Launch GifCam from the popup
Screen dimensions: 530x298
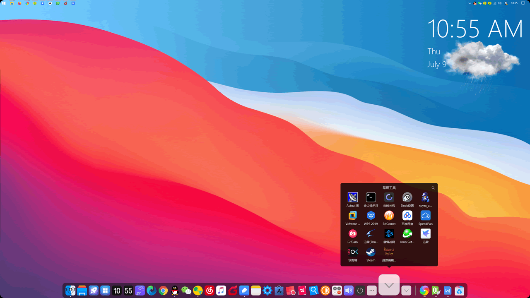[352, 233]
